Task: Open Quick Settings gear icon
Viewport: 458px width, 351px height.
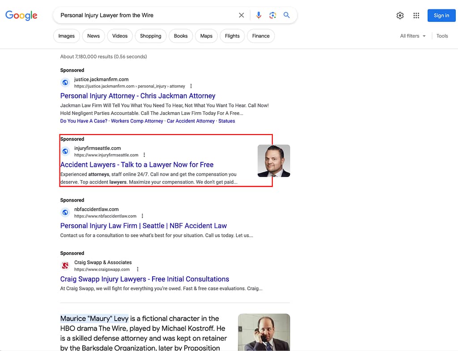Action: pos(400,16)
